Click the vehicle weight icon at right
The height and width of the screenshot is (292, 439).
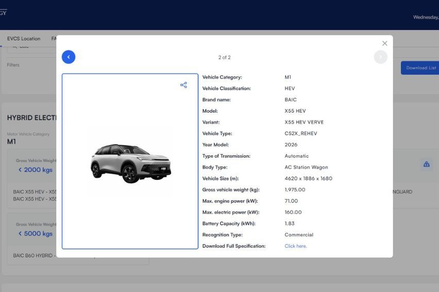(427, 165)
